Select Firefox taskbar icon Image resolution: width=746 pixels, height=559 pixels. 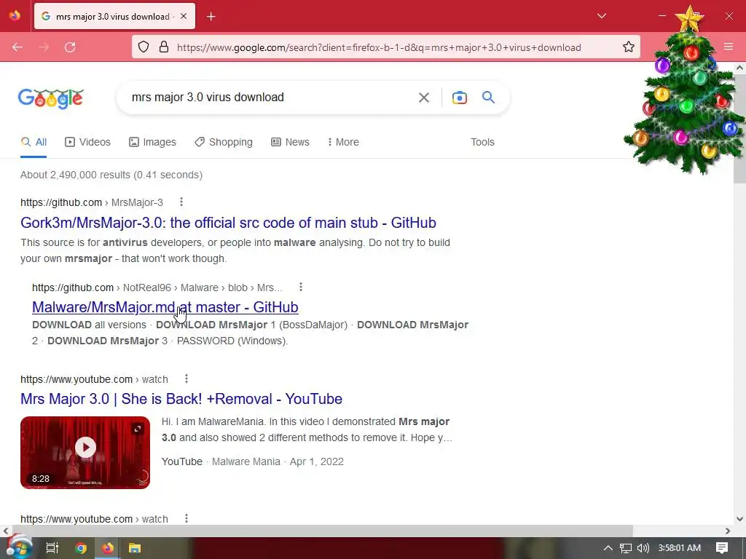(x=108, y=548)
